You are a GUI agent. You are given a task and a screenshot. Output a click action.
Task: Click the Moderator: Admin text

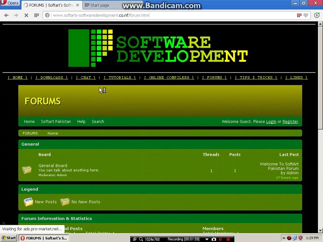[x=52, y=175]
